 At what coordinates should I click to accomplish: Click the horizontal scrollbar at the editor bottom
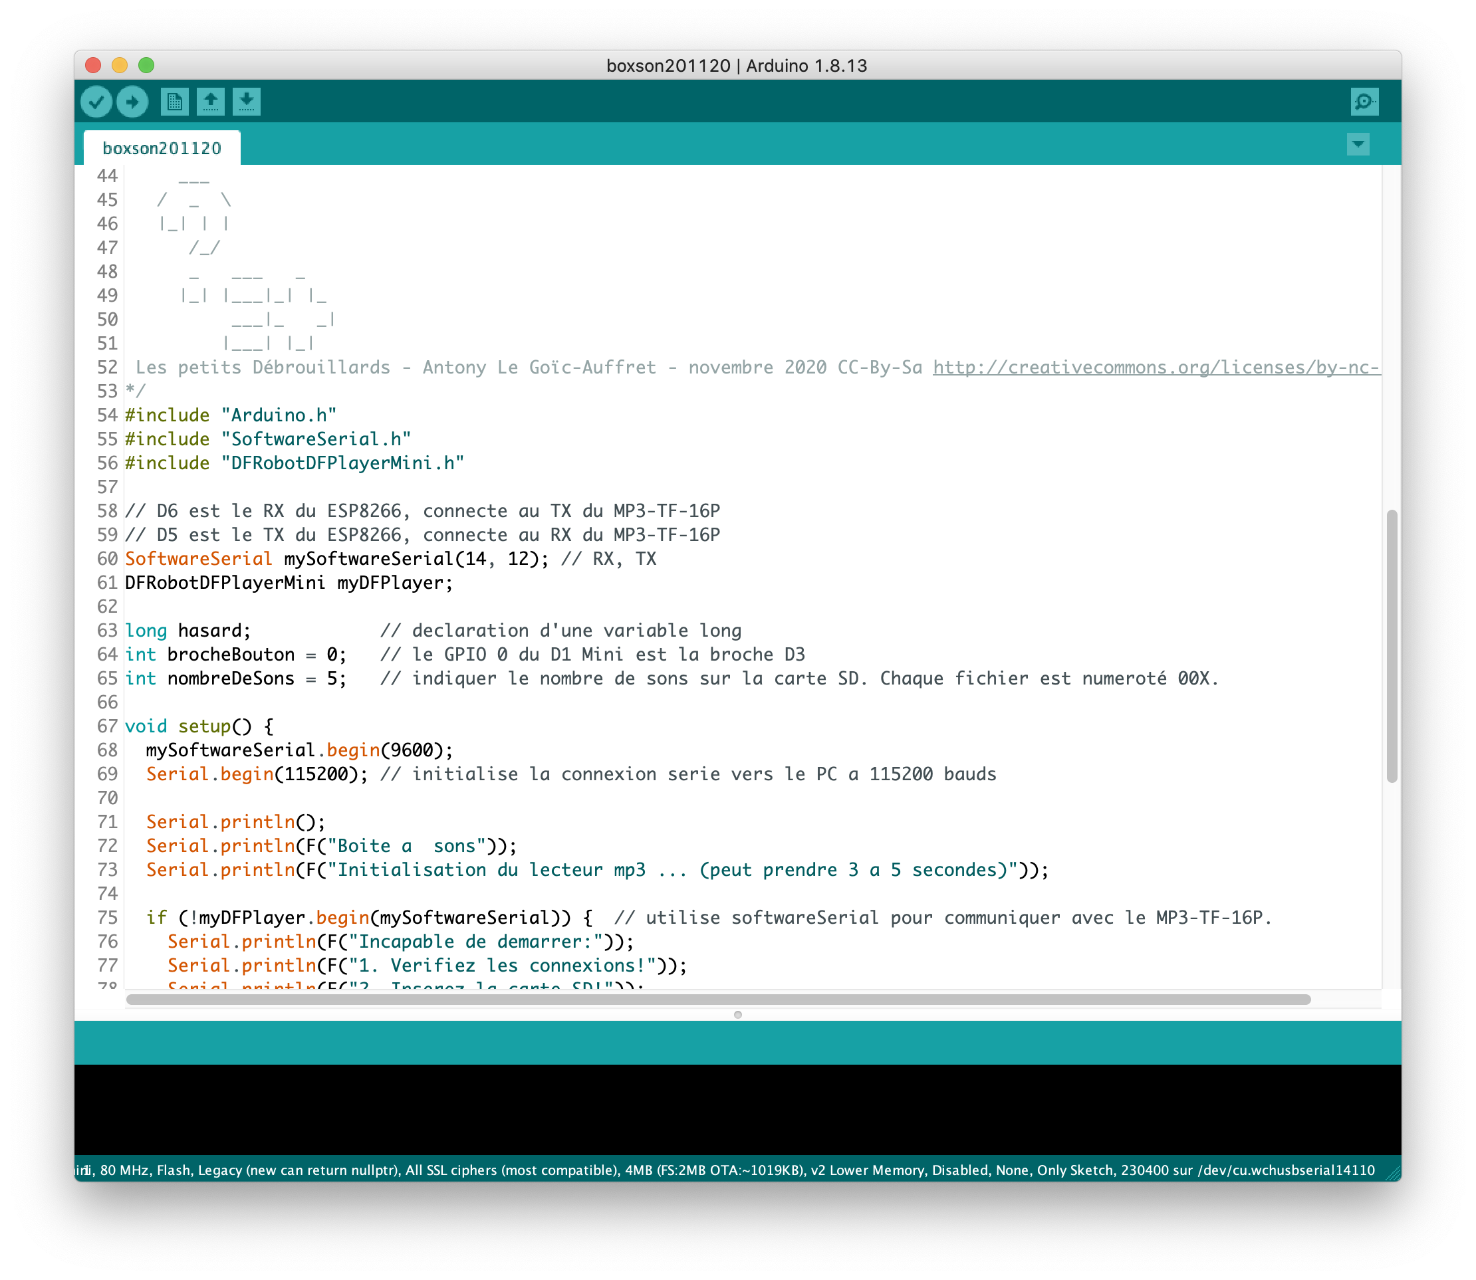[717, 1000]
